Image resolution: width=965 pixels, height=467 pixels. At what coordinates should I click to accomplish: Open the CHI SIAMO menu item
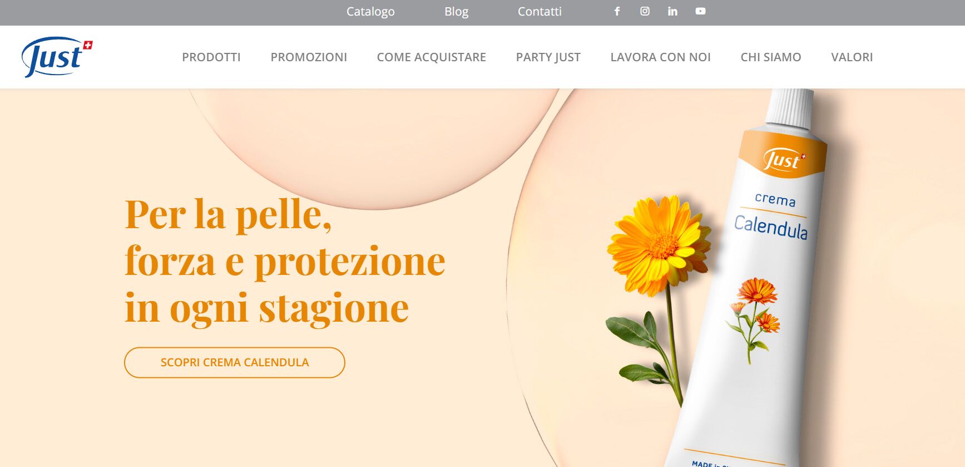pyautogui.click(x=771, y=57)
